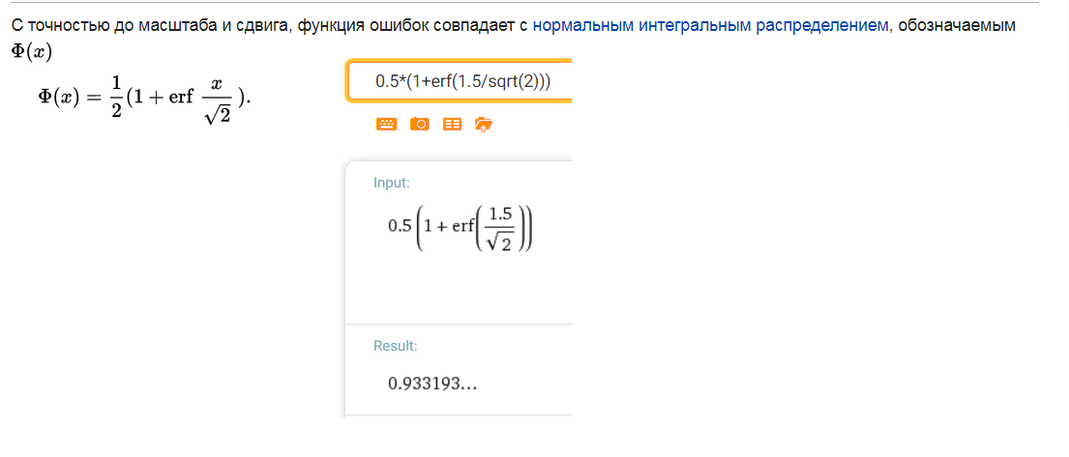Click the erf term in the Φ(x) formula
This screenshot has width=1069, height=457.
pyautogui.click(x=179, y=99)
